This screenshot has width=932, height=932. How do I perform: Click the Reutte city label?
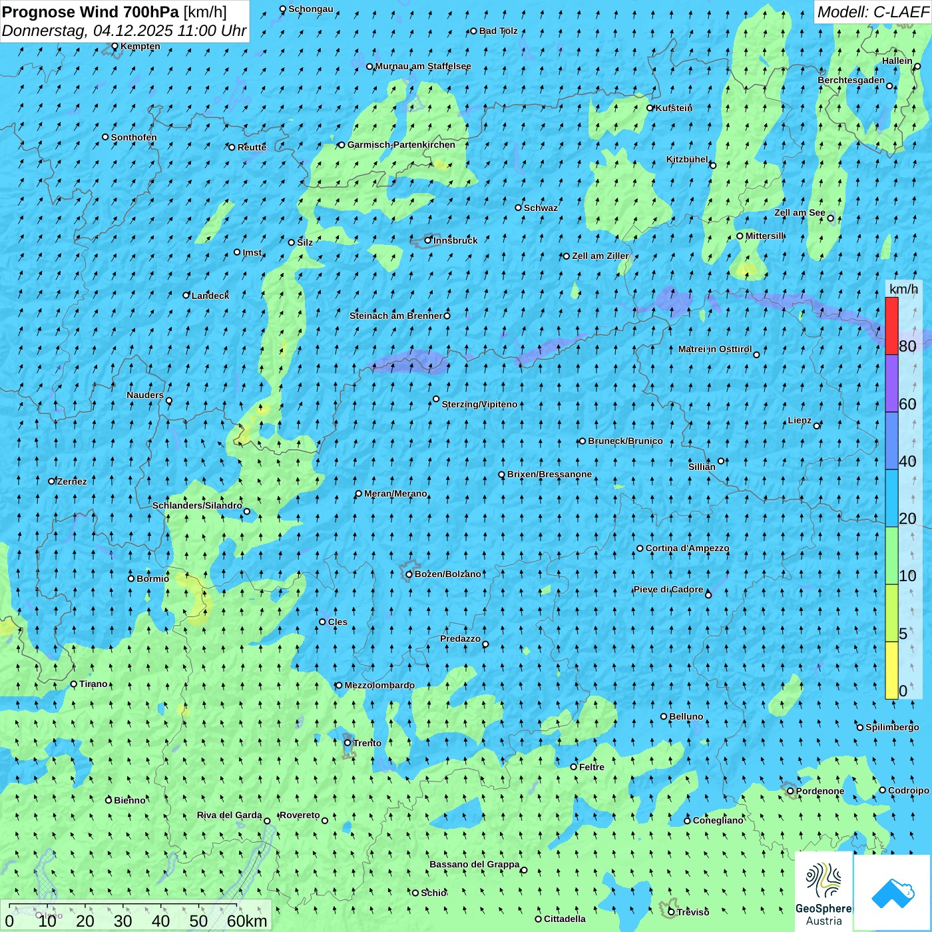pos(252,147)
